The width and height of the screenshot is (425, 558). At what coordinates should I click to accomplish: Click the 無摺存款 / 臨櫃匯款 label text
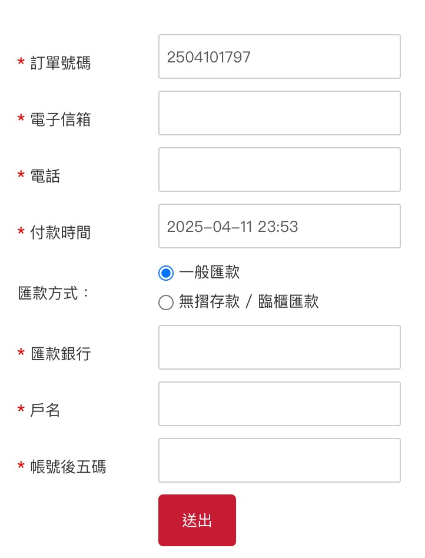click(248, 302)
